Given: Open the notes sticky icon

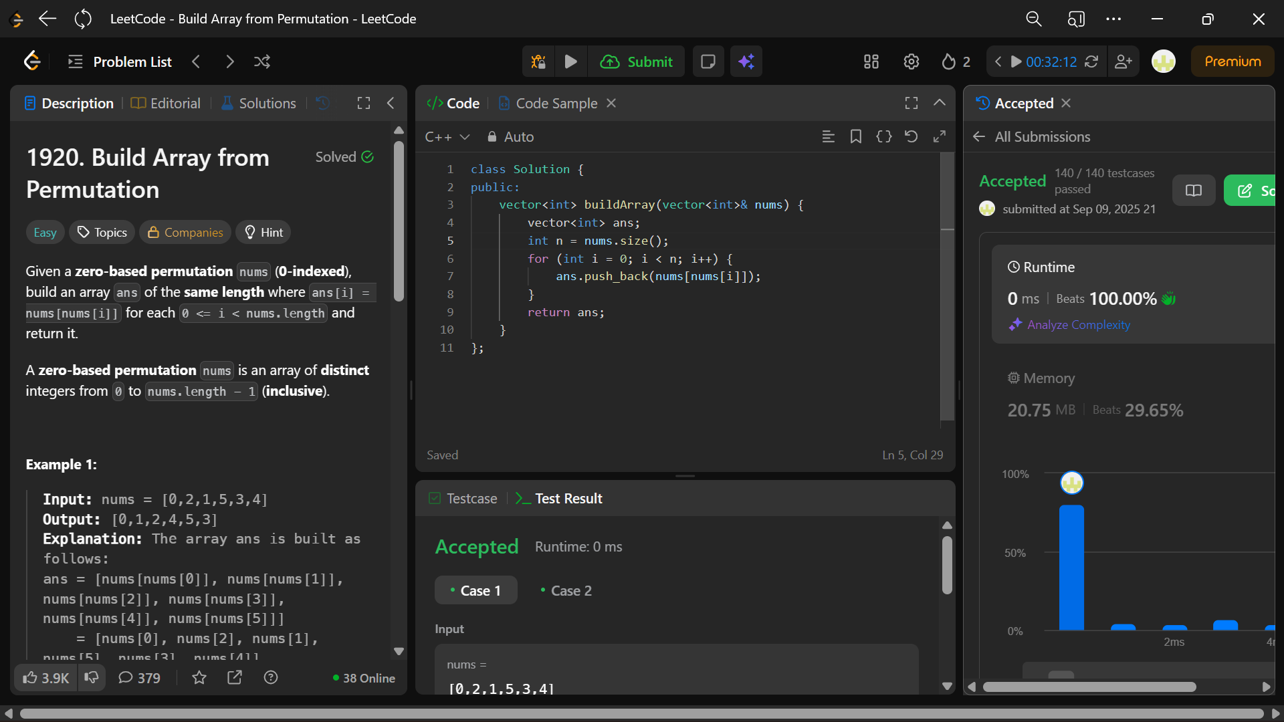Looking at the screenshot, I should point(708,62).
